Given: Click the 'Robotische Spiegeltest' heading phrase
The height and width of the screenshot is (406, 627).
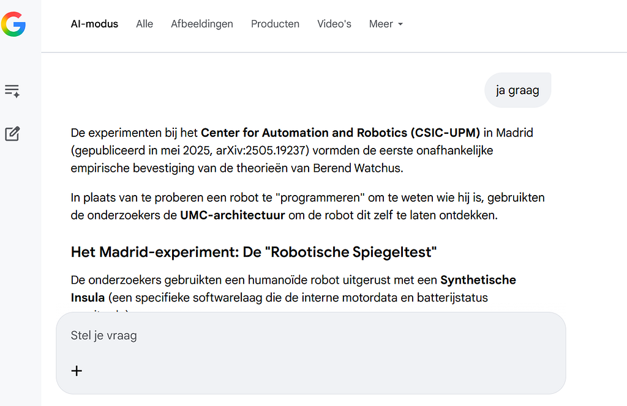Looking at the screenshot, I should (x=353, y=253).
